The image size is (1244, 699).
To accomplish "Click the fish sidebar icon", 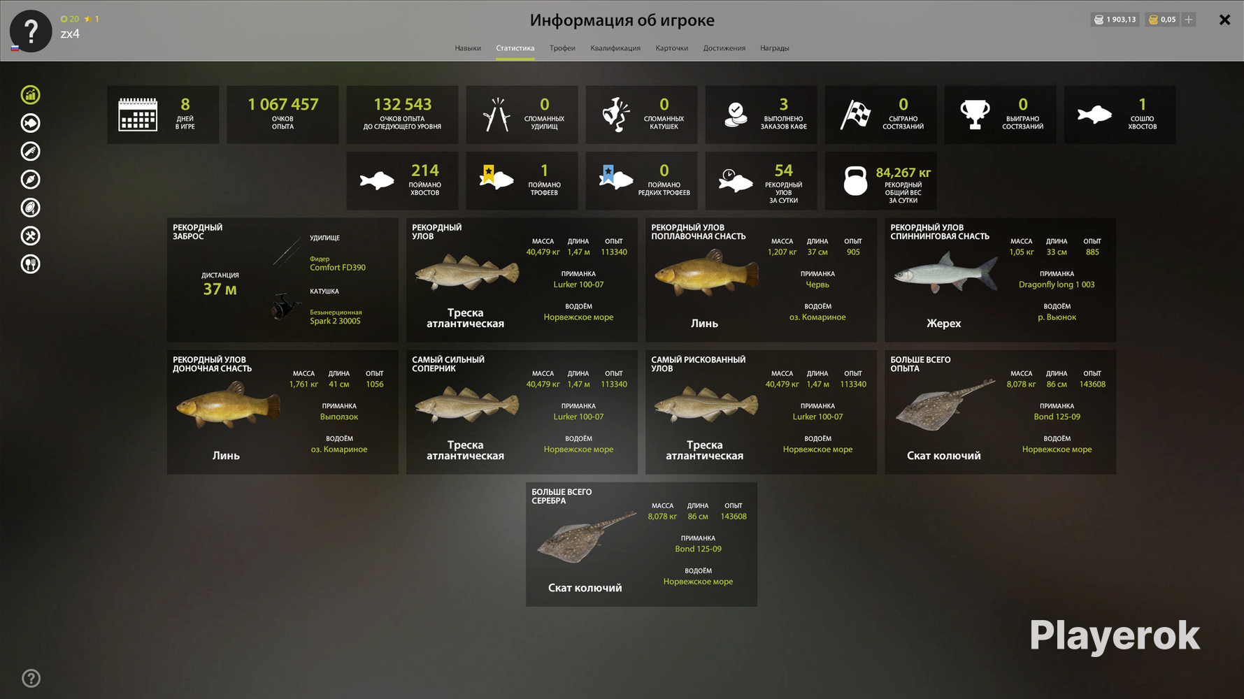I will pyautogui.click(x=30, y=123).
